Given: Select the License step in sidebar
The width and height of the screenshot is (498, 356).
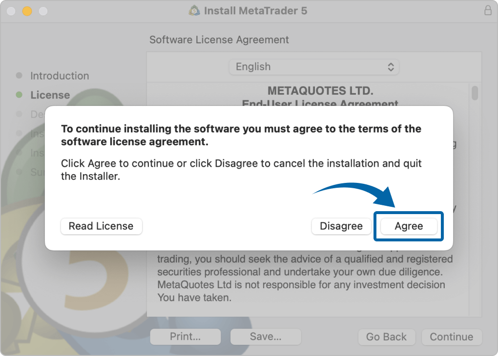Looking at the screenshot, I should (50, 95).
